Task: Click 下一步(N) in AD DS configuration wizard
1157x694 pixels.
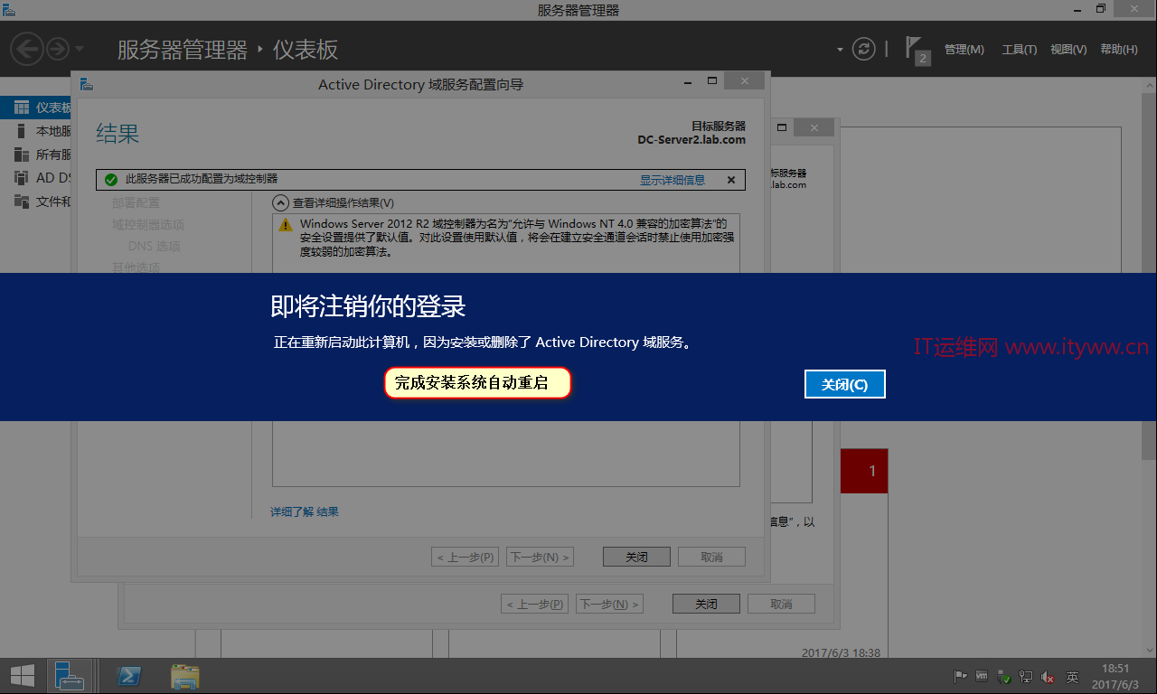Action: 540,557
